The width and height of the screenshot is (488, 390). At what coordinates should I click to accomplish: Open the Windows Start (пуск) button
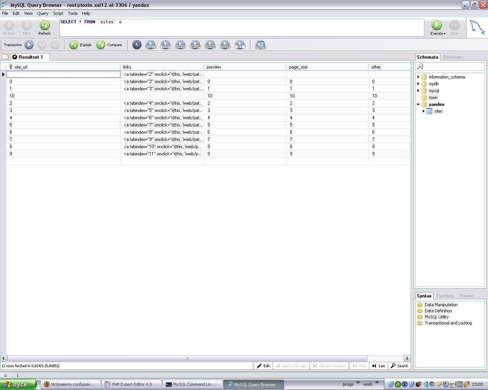point(18,384)
